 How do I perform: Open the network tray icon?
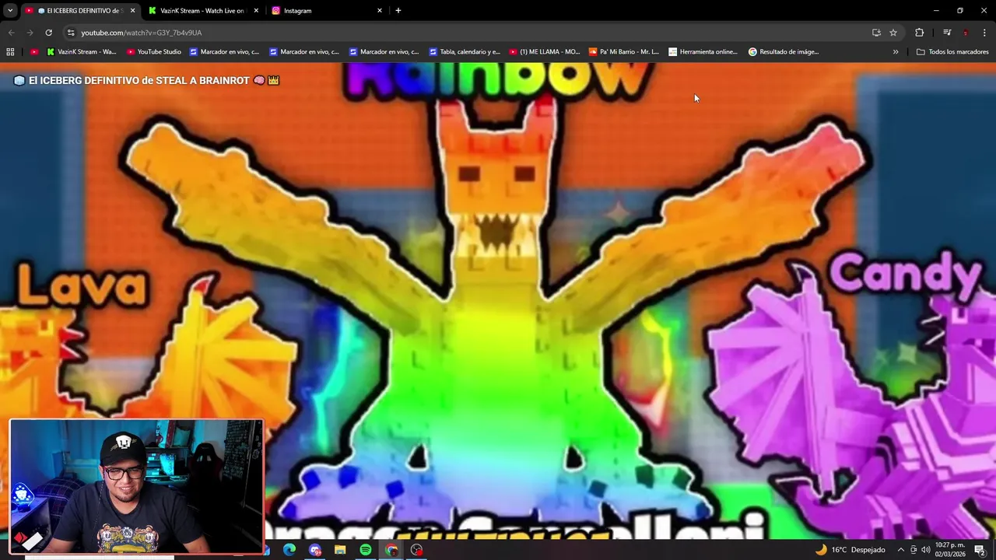[x=914, y=550]
